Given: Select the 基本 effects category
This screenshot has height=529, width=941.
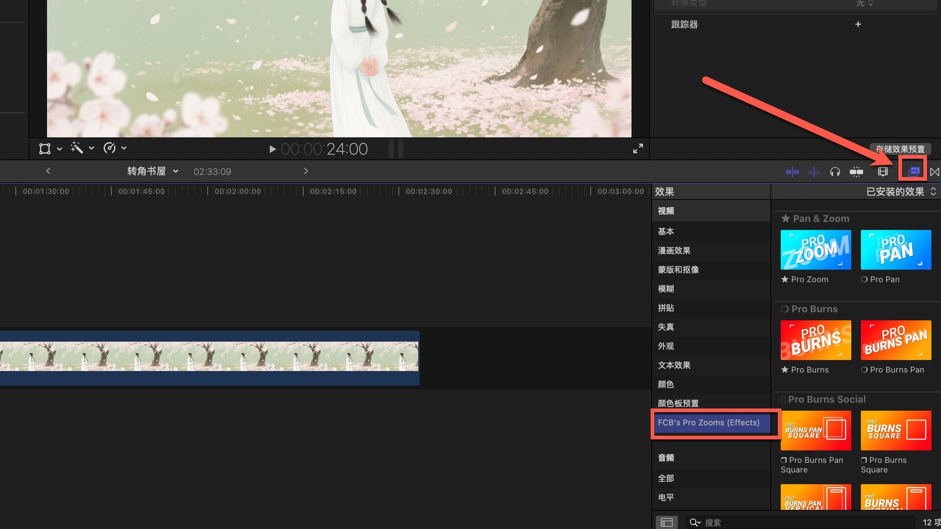Looking at the screenshot, I should pyautogui.click(x=711, y=231).
